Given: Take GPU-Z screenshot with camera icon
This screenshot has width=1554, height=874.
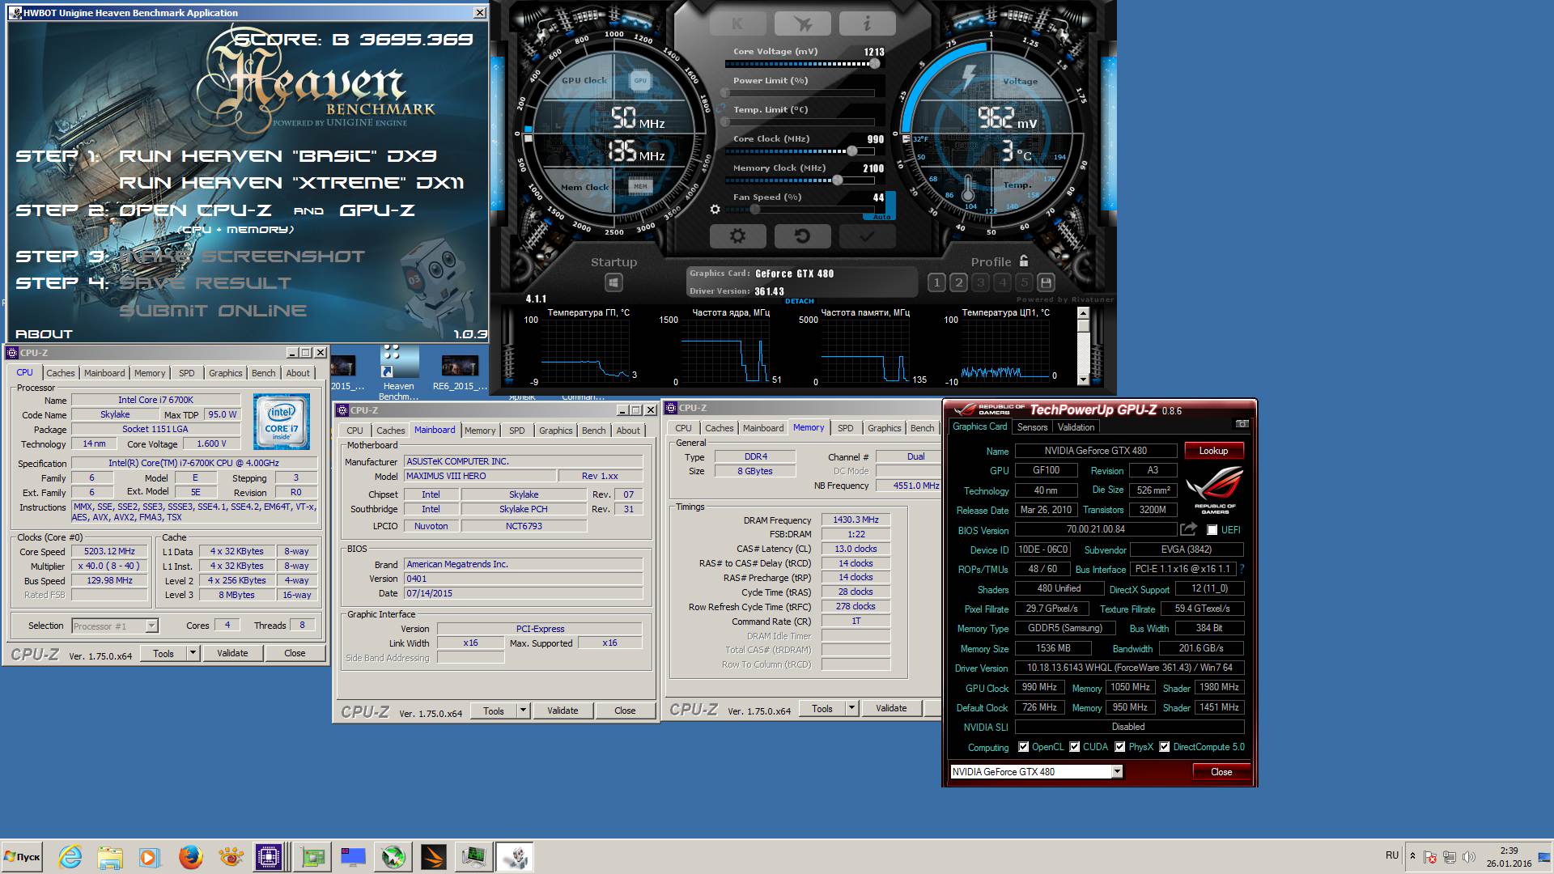Looking at the screenshot, I should coord(1242,423).
